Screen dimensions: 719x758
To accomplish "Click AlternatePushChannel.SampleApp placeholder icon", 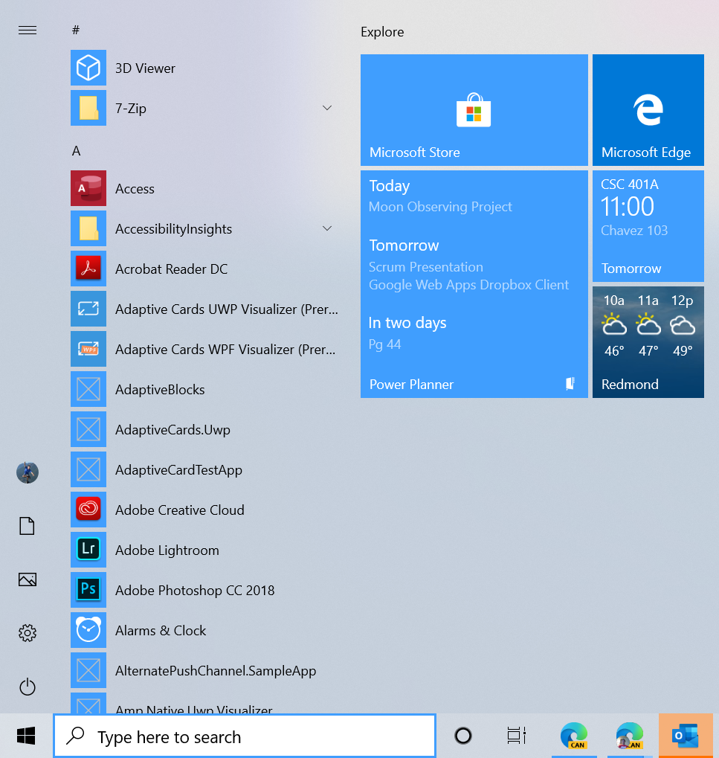I will pyautogui.click(x=88, y=669).
